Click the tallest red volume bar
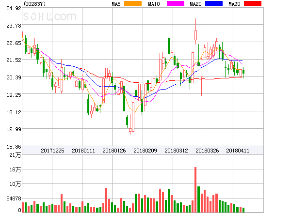Screen dimensions: 291x213 pos(195,190)
